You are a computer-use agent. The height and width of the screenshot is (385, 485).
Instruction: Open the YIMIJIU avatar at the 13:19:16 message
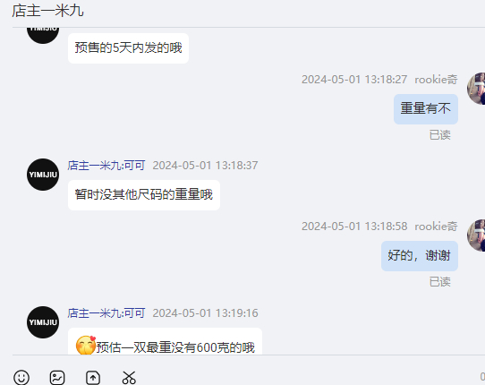pyautogui.click(x=43, y=322)
